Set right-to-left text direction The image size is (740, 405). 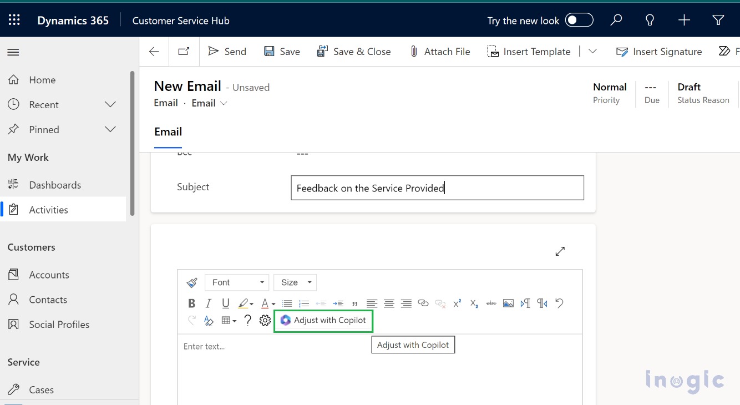point(543,303)
